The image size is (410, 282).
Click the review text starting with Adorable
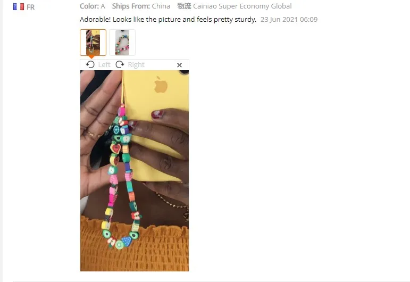click(168, 19)
